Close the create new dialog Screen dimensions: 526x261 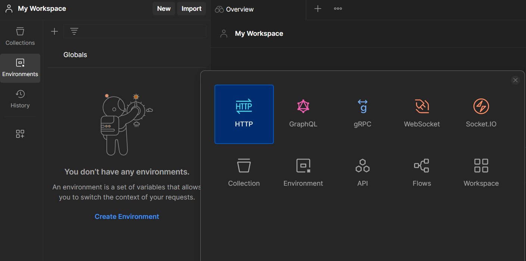point(516,80)
